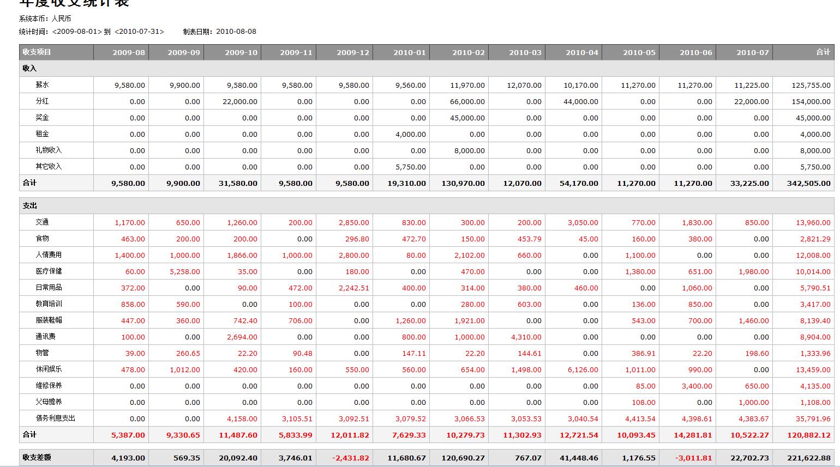Click the 债务利息支出 row label
The height and width of the screenshot is (467, 840).
click(x=56, y=419)
